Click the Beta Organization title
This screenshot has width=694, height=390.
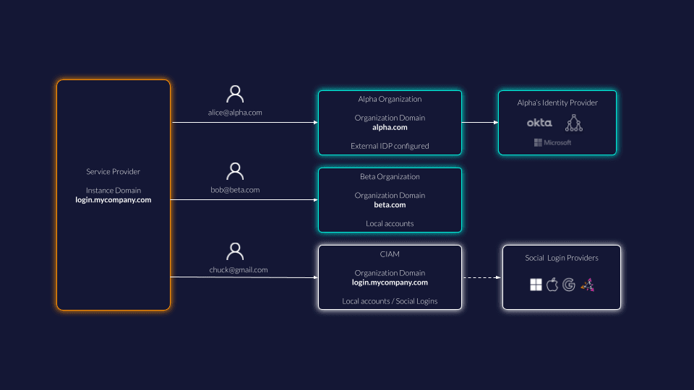390,176
